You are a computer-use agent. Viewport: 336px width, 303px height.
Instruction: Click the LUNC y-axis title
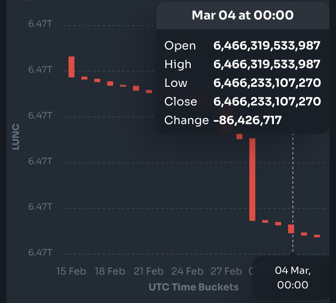pyautogui.click(x=16, y=137)
